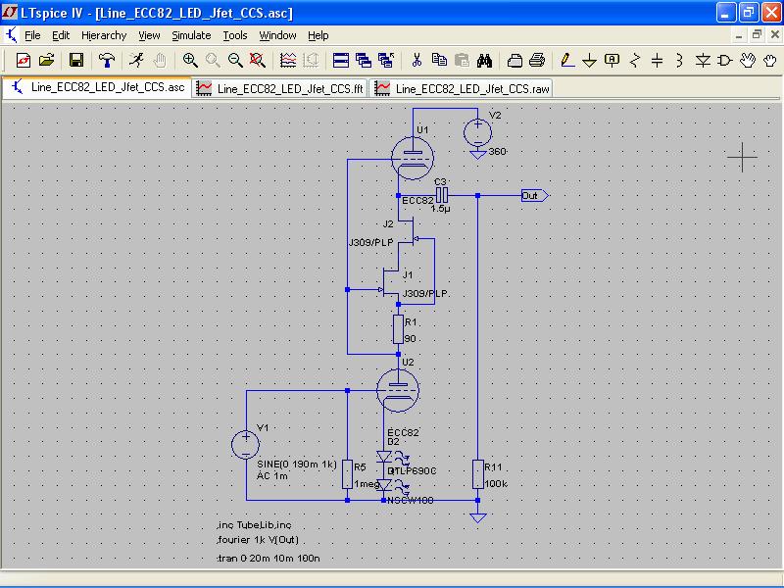Click the '100k' value of R11

pos(496,484)
